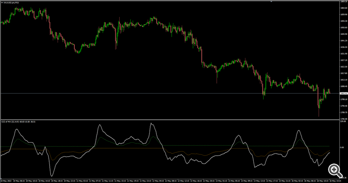Screen dimensions: 348x183
Task: Click the magnifier zoom icon
Action: 335,170
